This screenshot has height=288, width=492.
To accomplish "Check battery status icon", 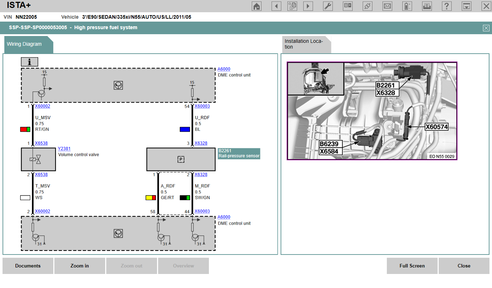I will [407, 6].
